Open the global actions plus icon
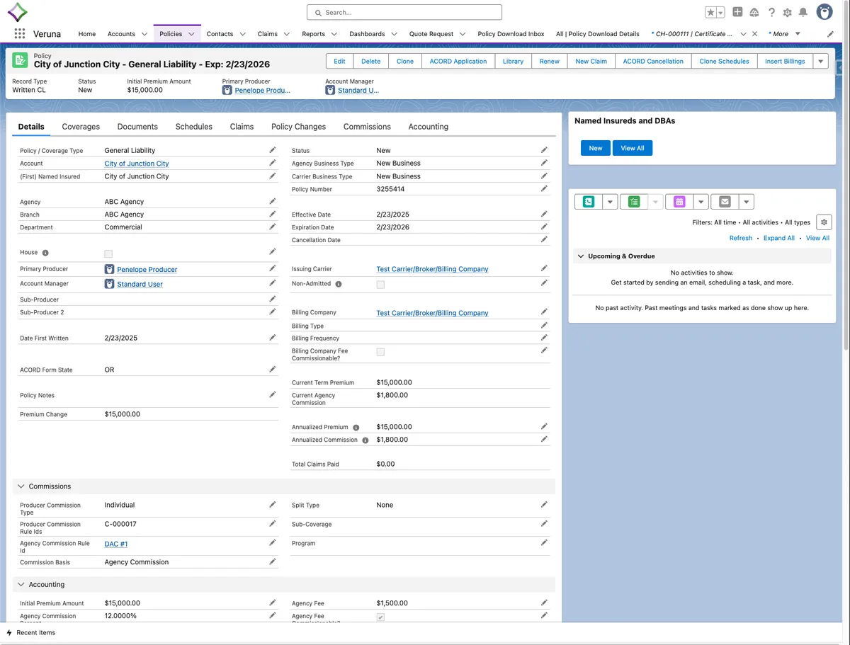The width and height of the screenshot is (850, 645). tap(737, 12)
